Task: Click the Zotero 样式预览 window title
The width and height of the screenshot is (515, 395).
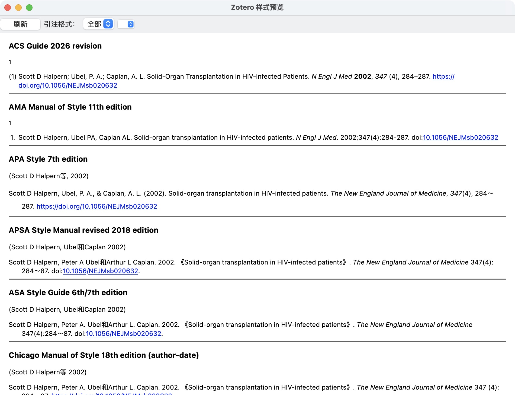Action: [x=257, y=7]
